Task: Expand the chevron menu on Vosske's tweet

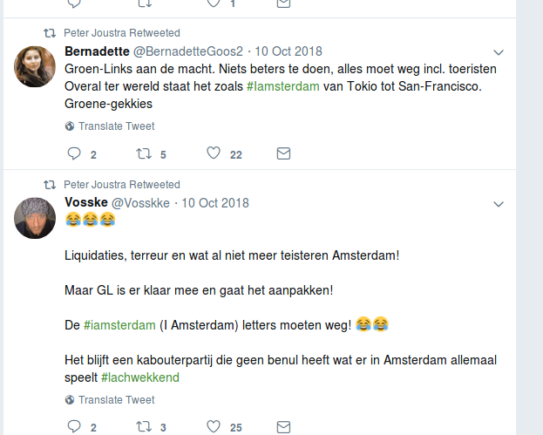Action: click(499, 204)
